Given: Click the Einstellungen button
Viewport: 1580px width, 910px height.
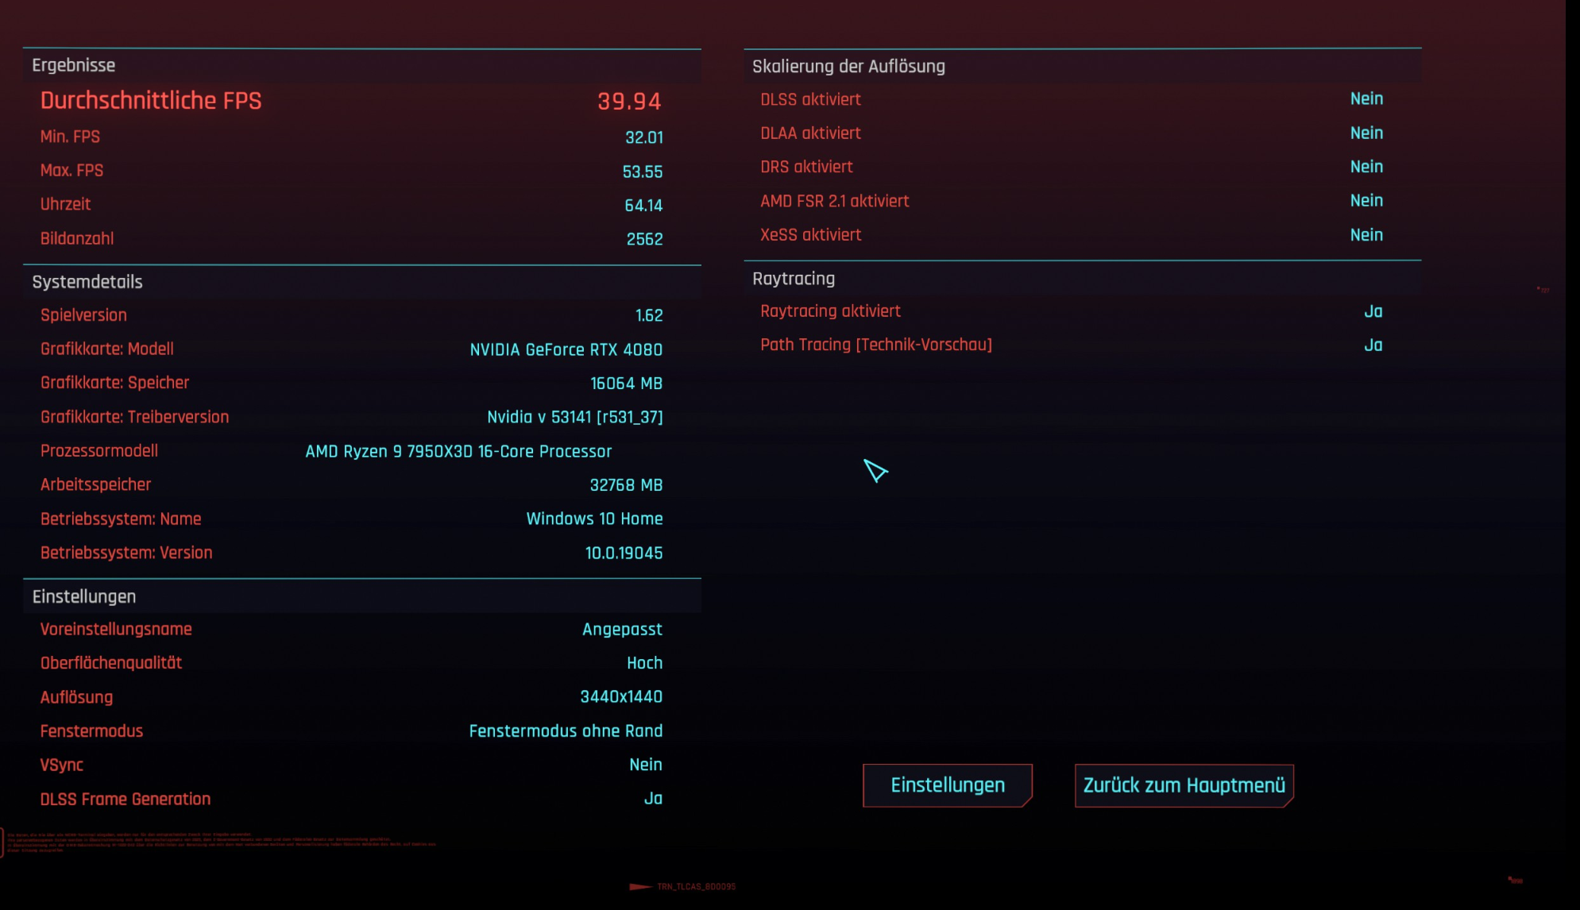Looking at the screenshot, I should pos(947,785).
